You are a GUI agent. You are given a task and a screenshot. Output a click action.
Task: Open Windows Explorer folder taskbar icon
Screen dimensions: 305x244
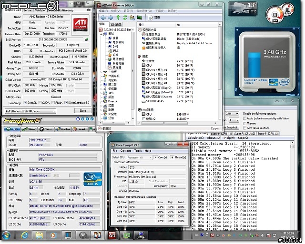tap(39, 235)
